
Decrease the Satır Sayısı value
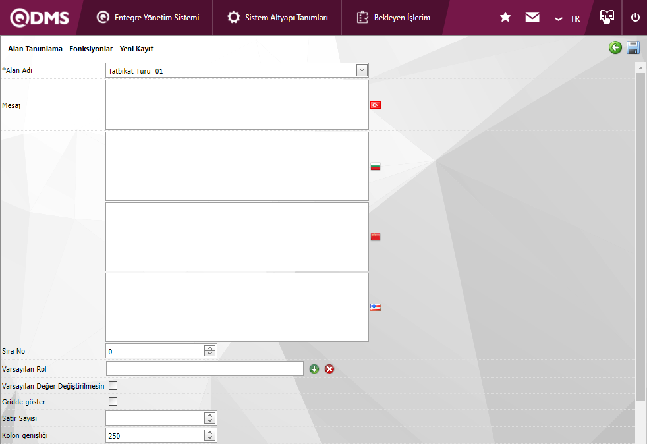(210, 421)
